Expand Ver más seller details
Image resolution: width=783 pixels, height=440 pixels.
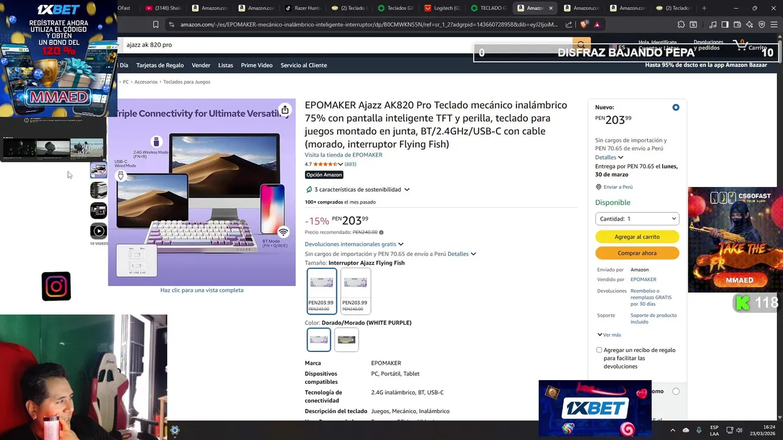coord(609,335)
